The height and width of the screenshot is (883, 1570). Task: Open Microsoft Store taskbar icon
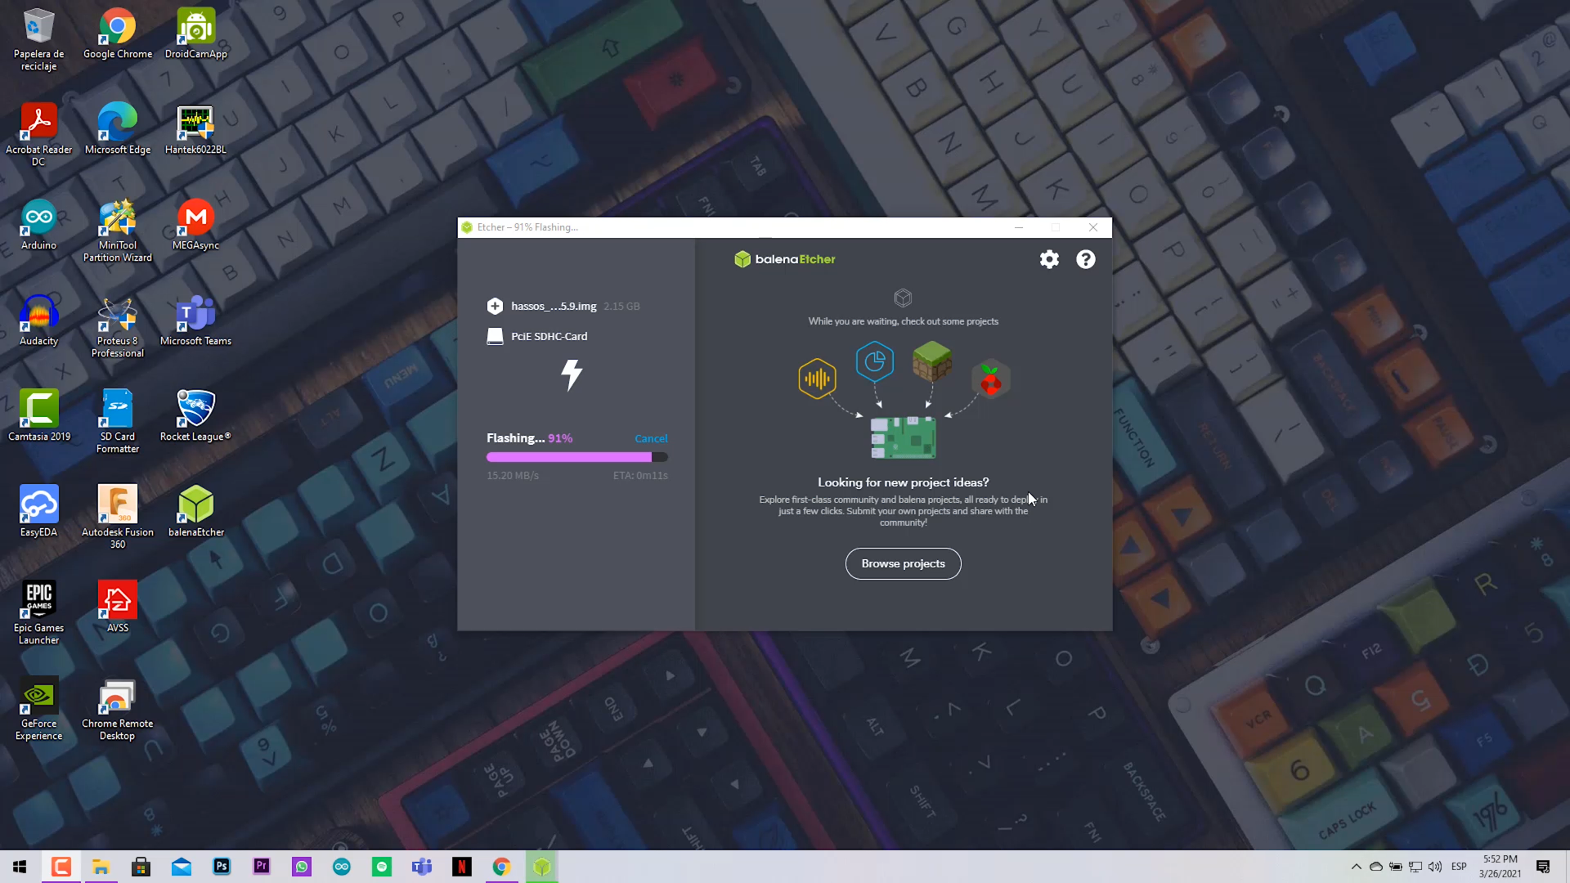[x=141, y=867]
